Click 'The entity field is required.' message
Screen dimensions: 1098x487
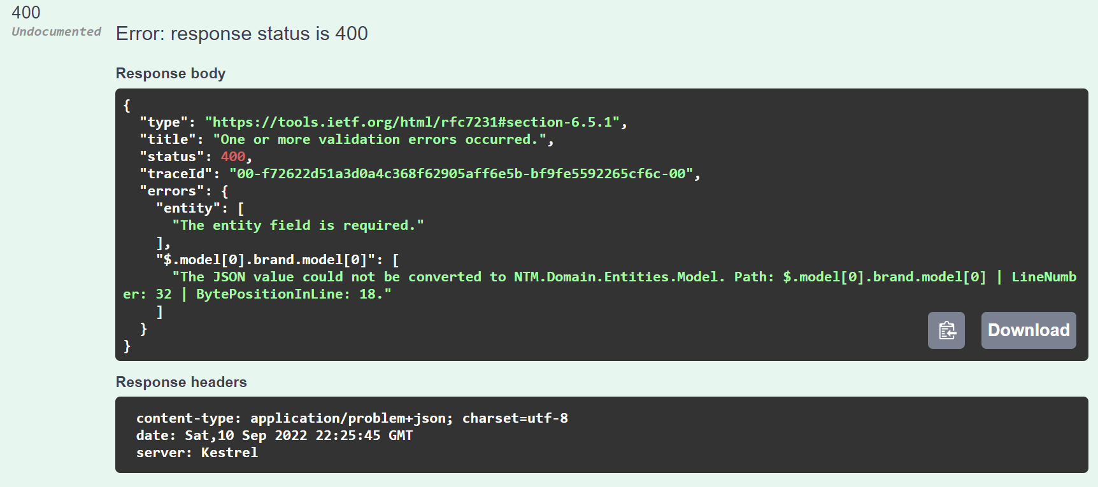(x=298, y=225)
